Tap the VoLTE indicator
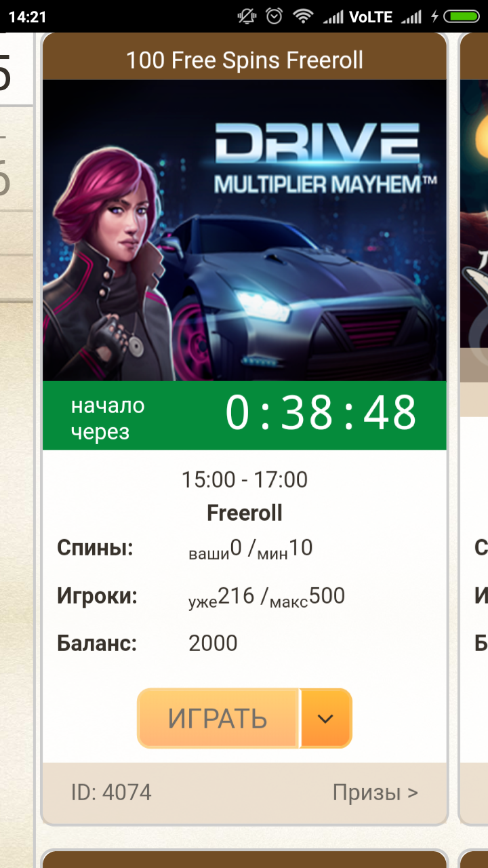This screenshot has height=868, width=488. click(x=371, y=17)
